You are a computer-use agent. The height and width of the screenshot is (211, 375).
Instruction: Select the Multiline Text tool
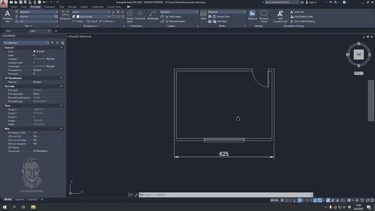(x=8, y=16)
